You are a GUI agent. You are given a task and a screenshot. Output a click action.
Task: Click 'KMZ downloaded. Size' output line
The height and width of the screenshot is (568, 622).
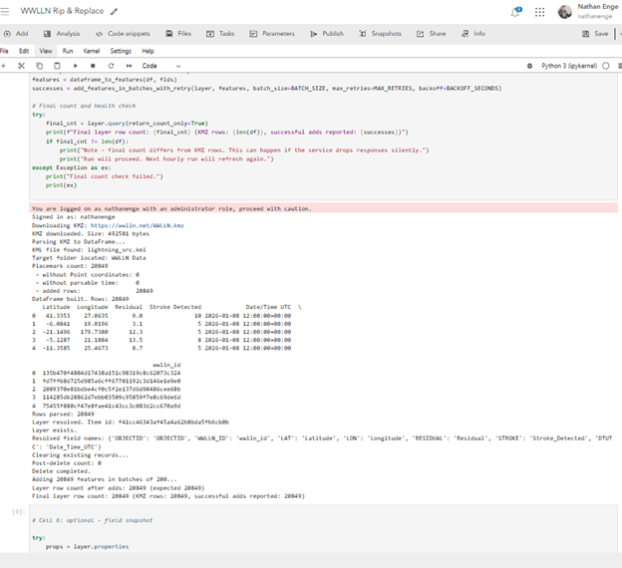(x=91, y=233)
